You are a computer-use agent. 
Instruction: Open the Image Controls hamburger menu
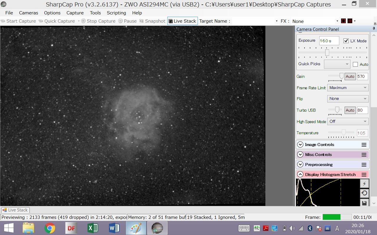coord(364,145)
